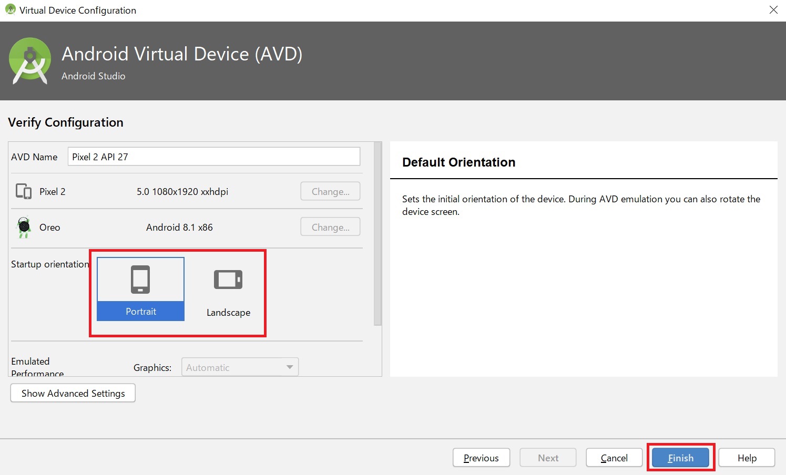Screen dimensions: 786x475
Task: Click the 'Startup orientation' label
Action: [50, 264]
